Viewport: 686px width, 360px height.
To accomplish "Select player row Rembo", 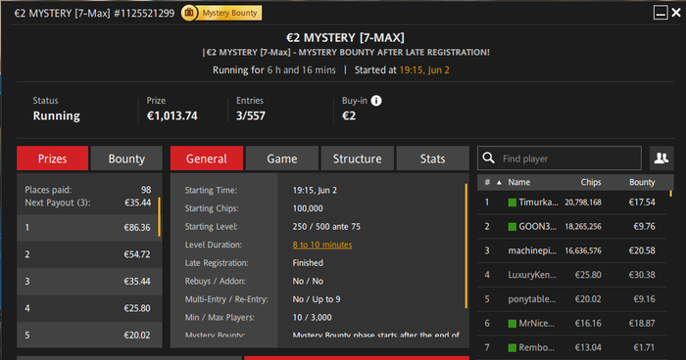I will (571, 347).
